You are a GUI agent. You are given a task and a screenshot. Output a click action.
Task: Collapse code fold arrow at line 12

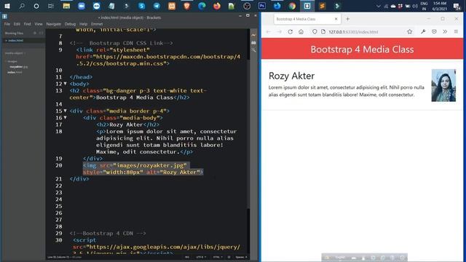tap(65, 84)
